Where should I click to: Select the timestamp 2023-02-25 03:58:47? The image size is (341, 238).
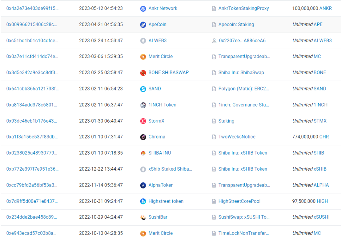(101, 72)
